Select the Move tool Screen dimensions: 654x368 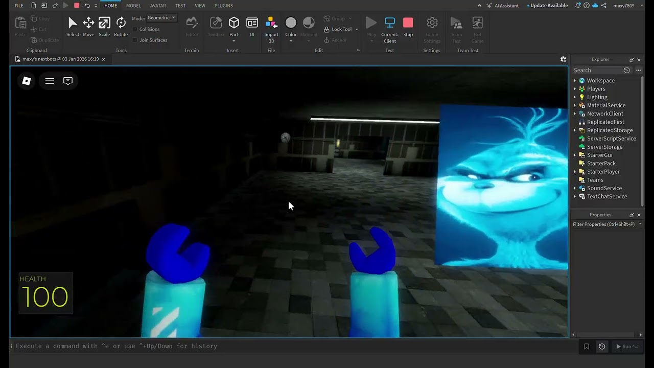pos(88,27)
